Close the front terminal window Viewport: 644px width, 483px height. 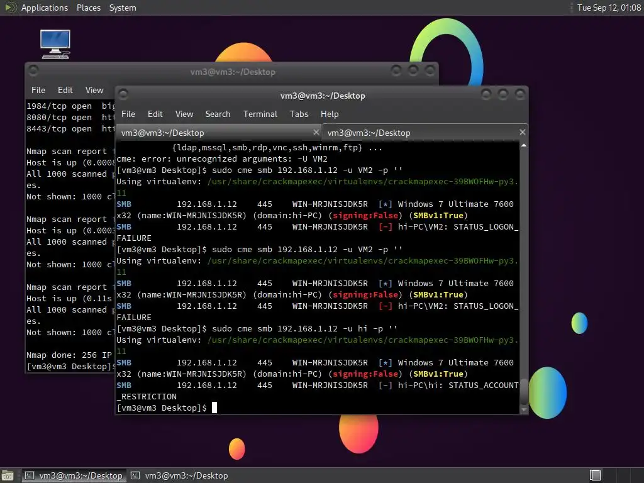[519, 94]
